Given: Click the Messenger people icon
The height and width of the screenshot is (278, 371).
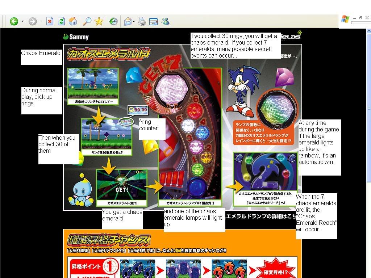Looking at the screenshot, I should coord(165,22).
